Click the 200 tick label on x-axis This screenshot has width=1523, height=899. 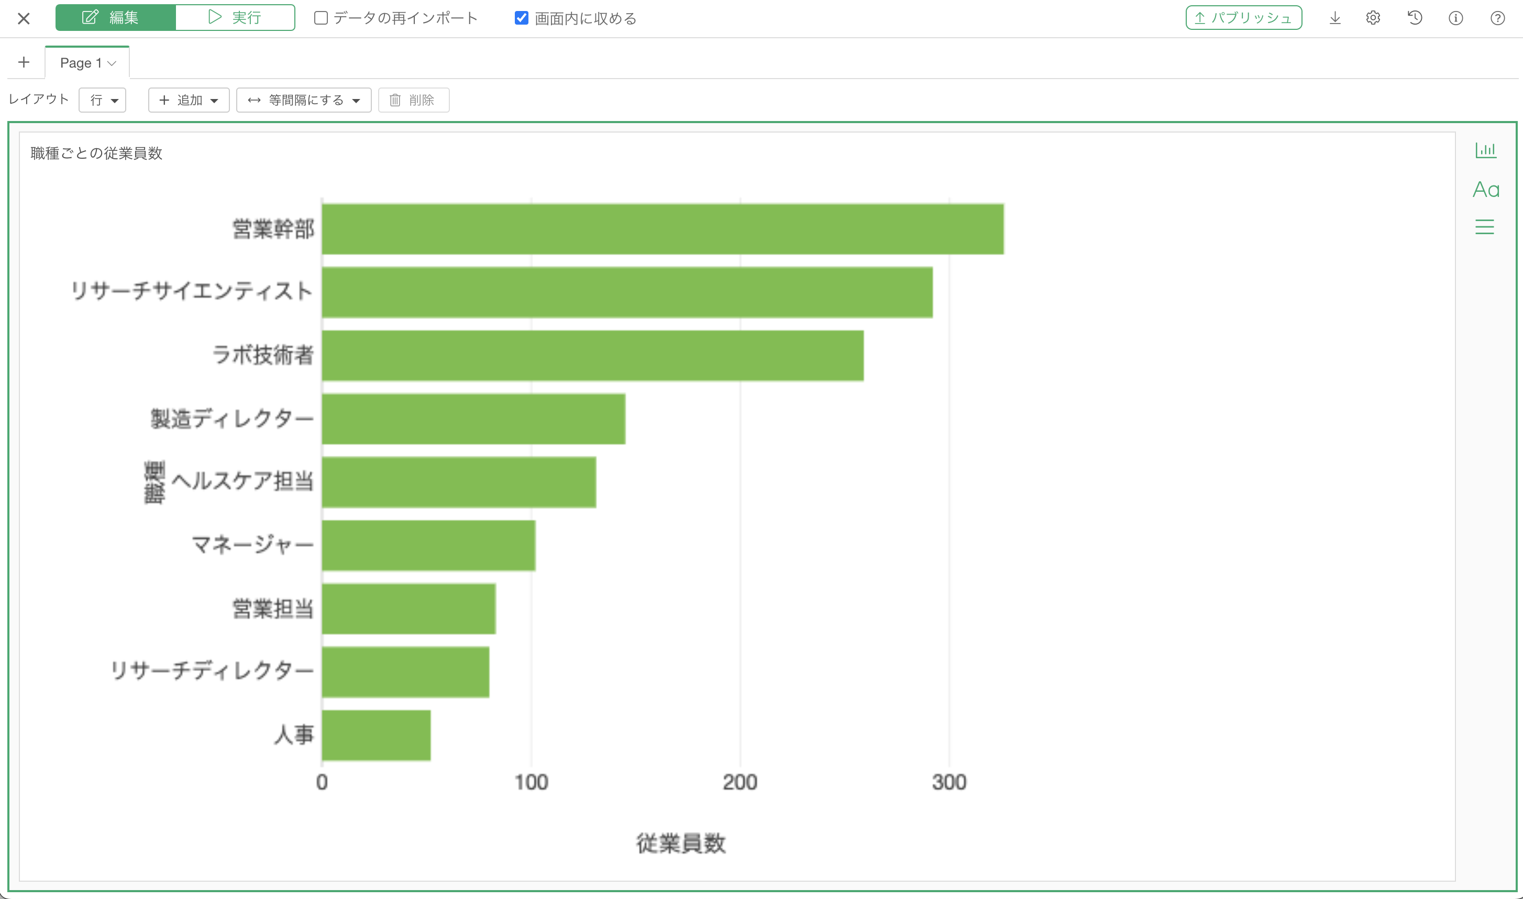(x=740, y=782)
